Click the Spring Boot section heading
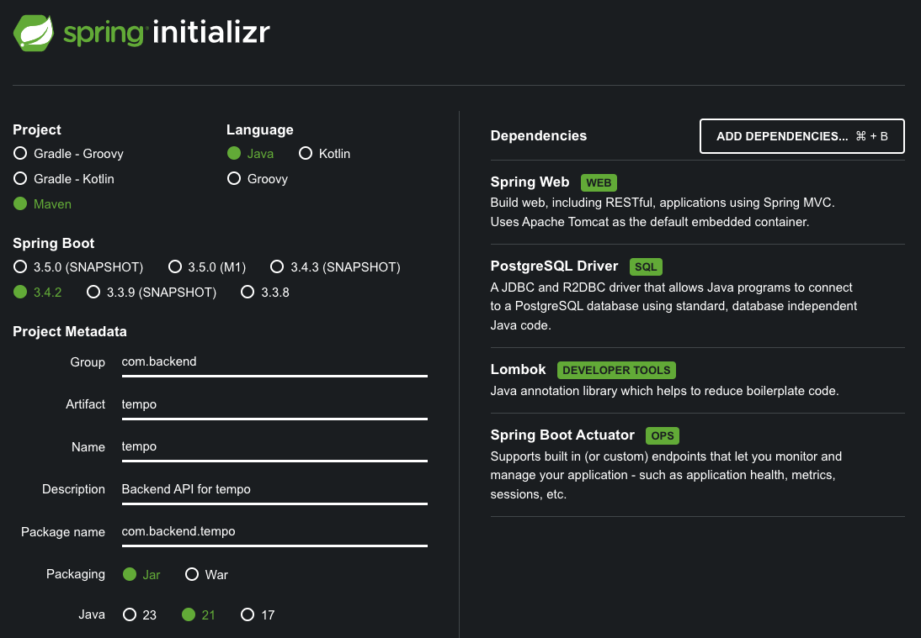This screenshot has height=638, width=921. point(53,244)
